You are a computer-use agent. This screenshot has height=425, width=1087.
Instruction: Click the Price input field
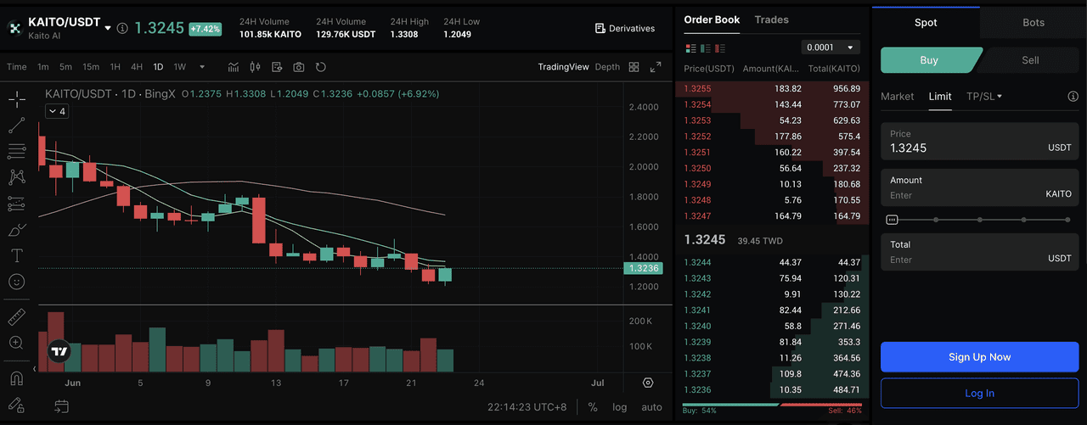(x=979, y=142)
